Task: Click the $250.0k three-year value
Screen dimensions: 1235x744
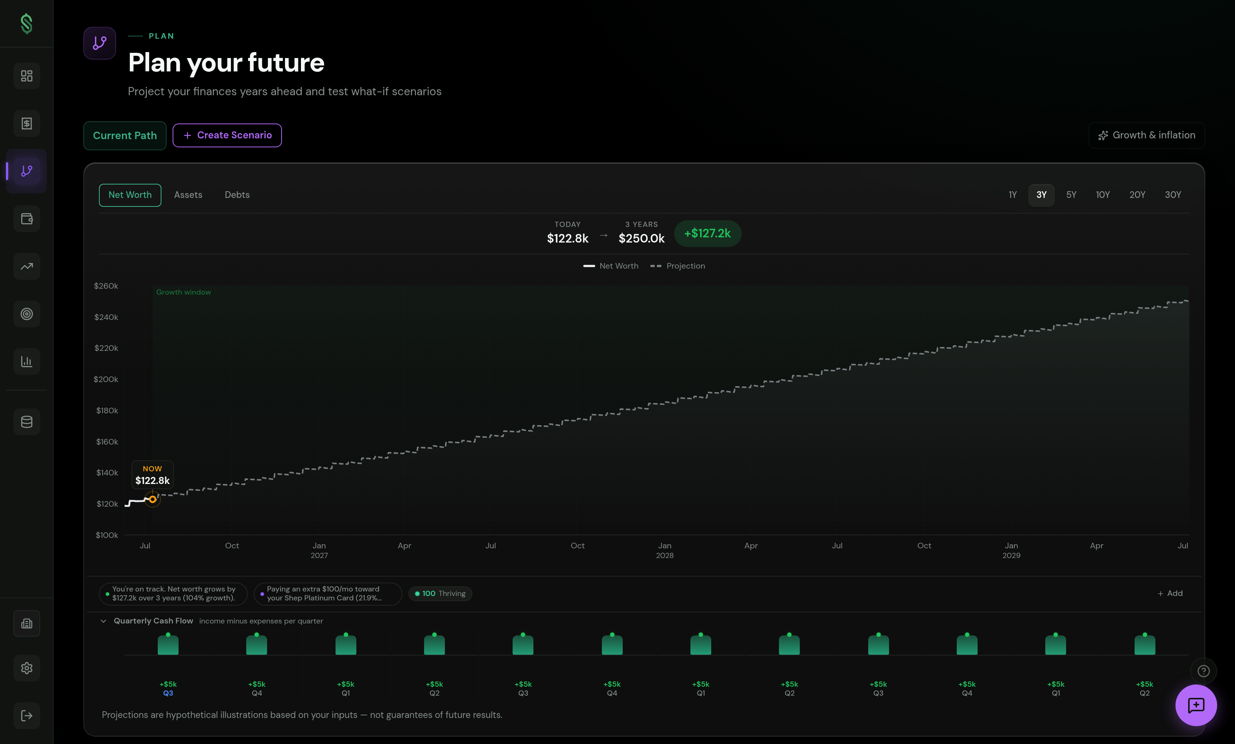Action: [x=642, y=239]
